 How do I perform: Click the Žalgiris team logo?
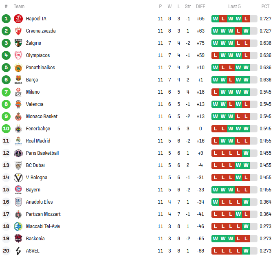(18, 43)
